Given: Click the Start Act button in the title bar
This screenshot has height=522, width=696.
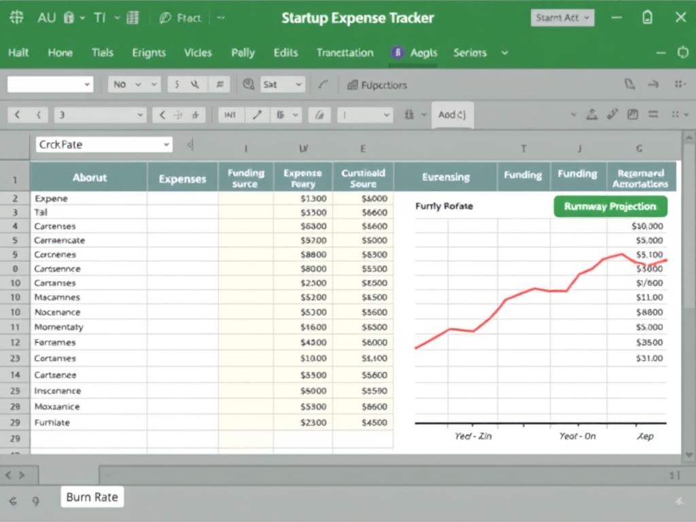Looking at the screenshot, I should [x=562, y=18].
